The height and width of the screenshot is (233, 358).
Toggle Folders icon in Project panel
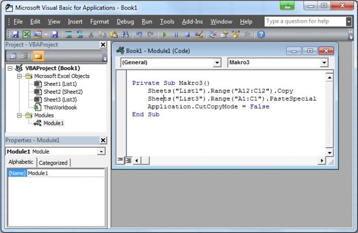coord(38,56)
